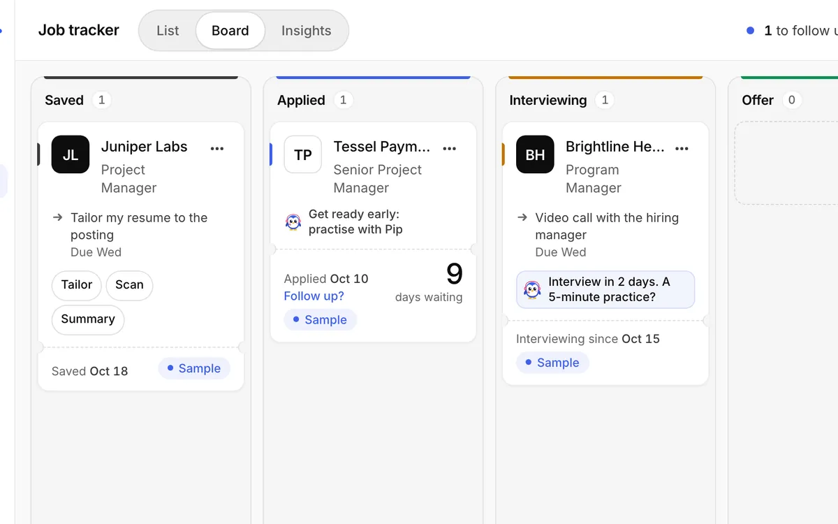Click the Tailor my resume task text
838x524 pixels.
(x=139, y=226)
